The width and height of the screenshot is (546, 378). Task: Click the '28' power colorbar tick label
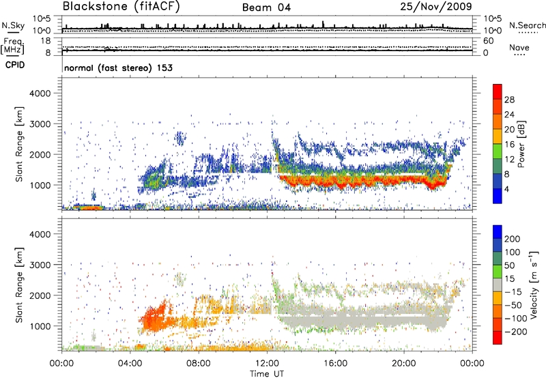pyautogui.click(x=509, y=100)
